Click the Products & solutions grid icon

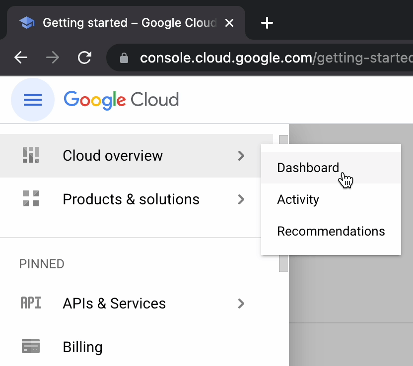point(31,199)
